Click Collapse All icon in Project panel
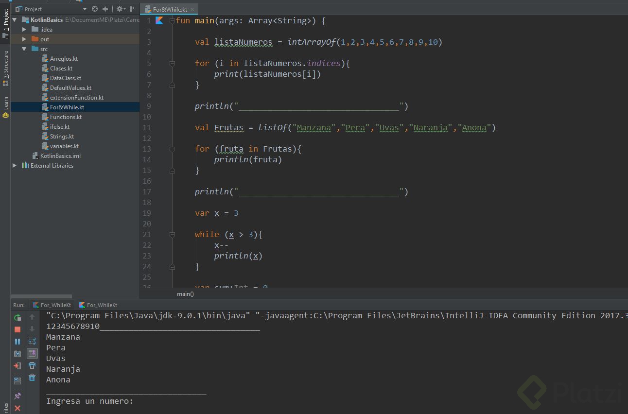628x414 pixels. [x=105, y=9]
